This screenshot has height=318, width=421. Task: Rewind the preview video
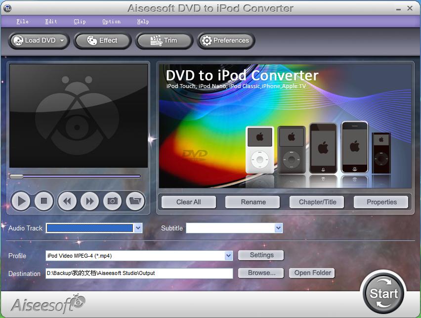pos(67,201)
